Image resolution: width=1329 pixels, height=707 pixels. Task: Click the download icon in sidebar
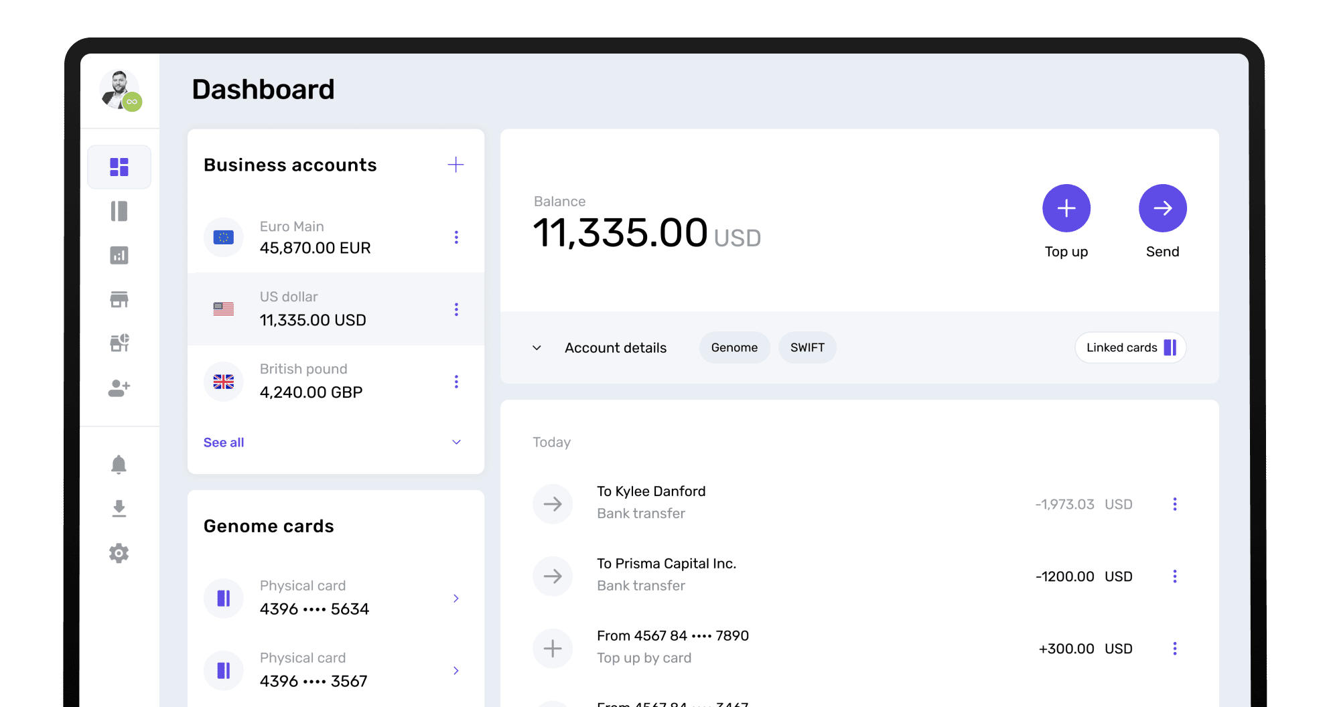point(119,508)
